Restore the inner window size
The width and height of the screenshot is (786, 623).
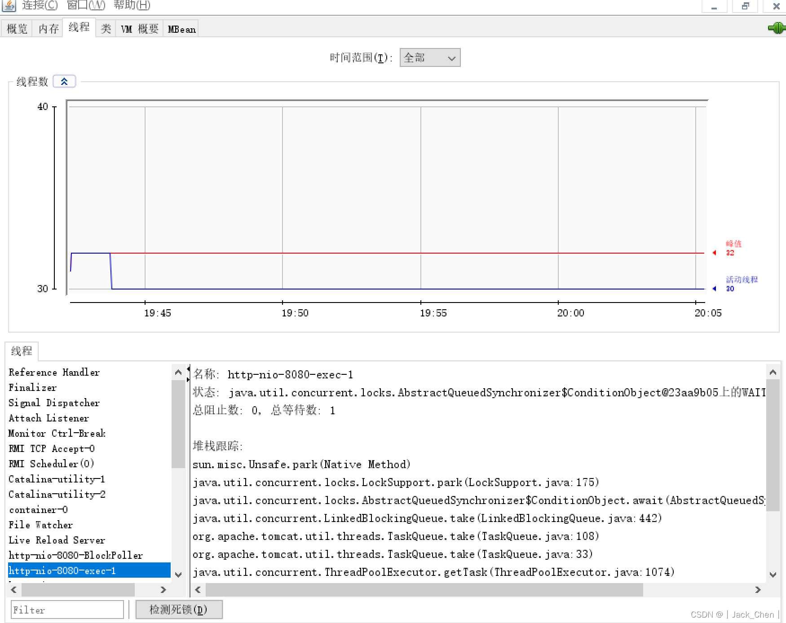tap(745, 6)
